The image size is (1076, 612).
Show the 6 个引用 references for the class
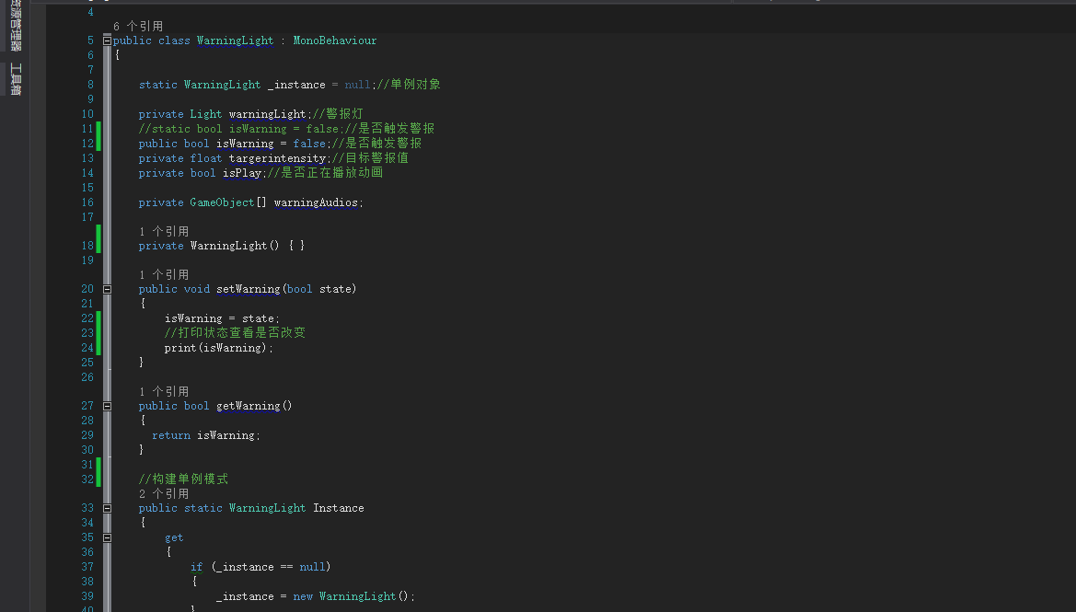138,26
